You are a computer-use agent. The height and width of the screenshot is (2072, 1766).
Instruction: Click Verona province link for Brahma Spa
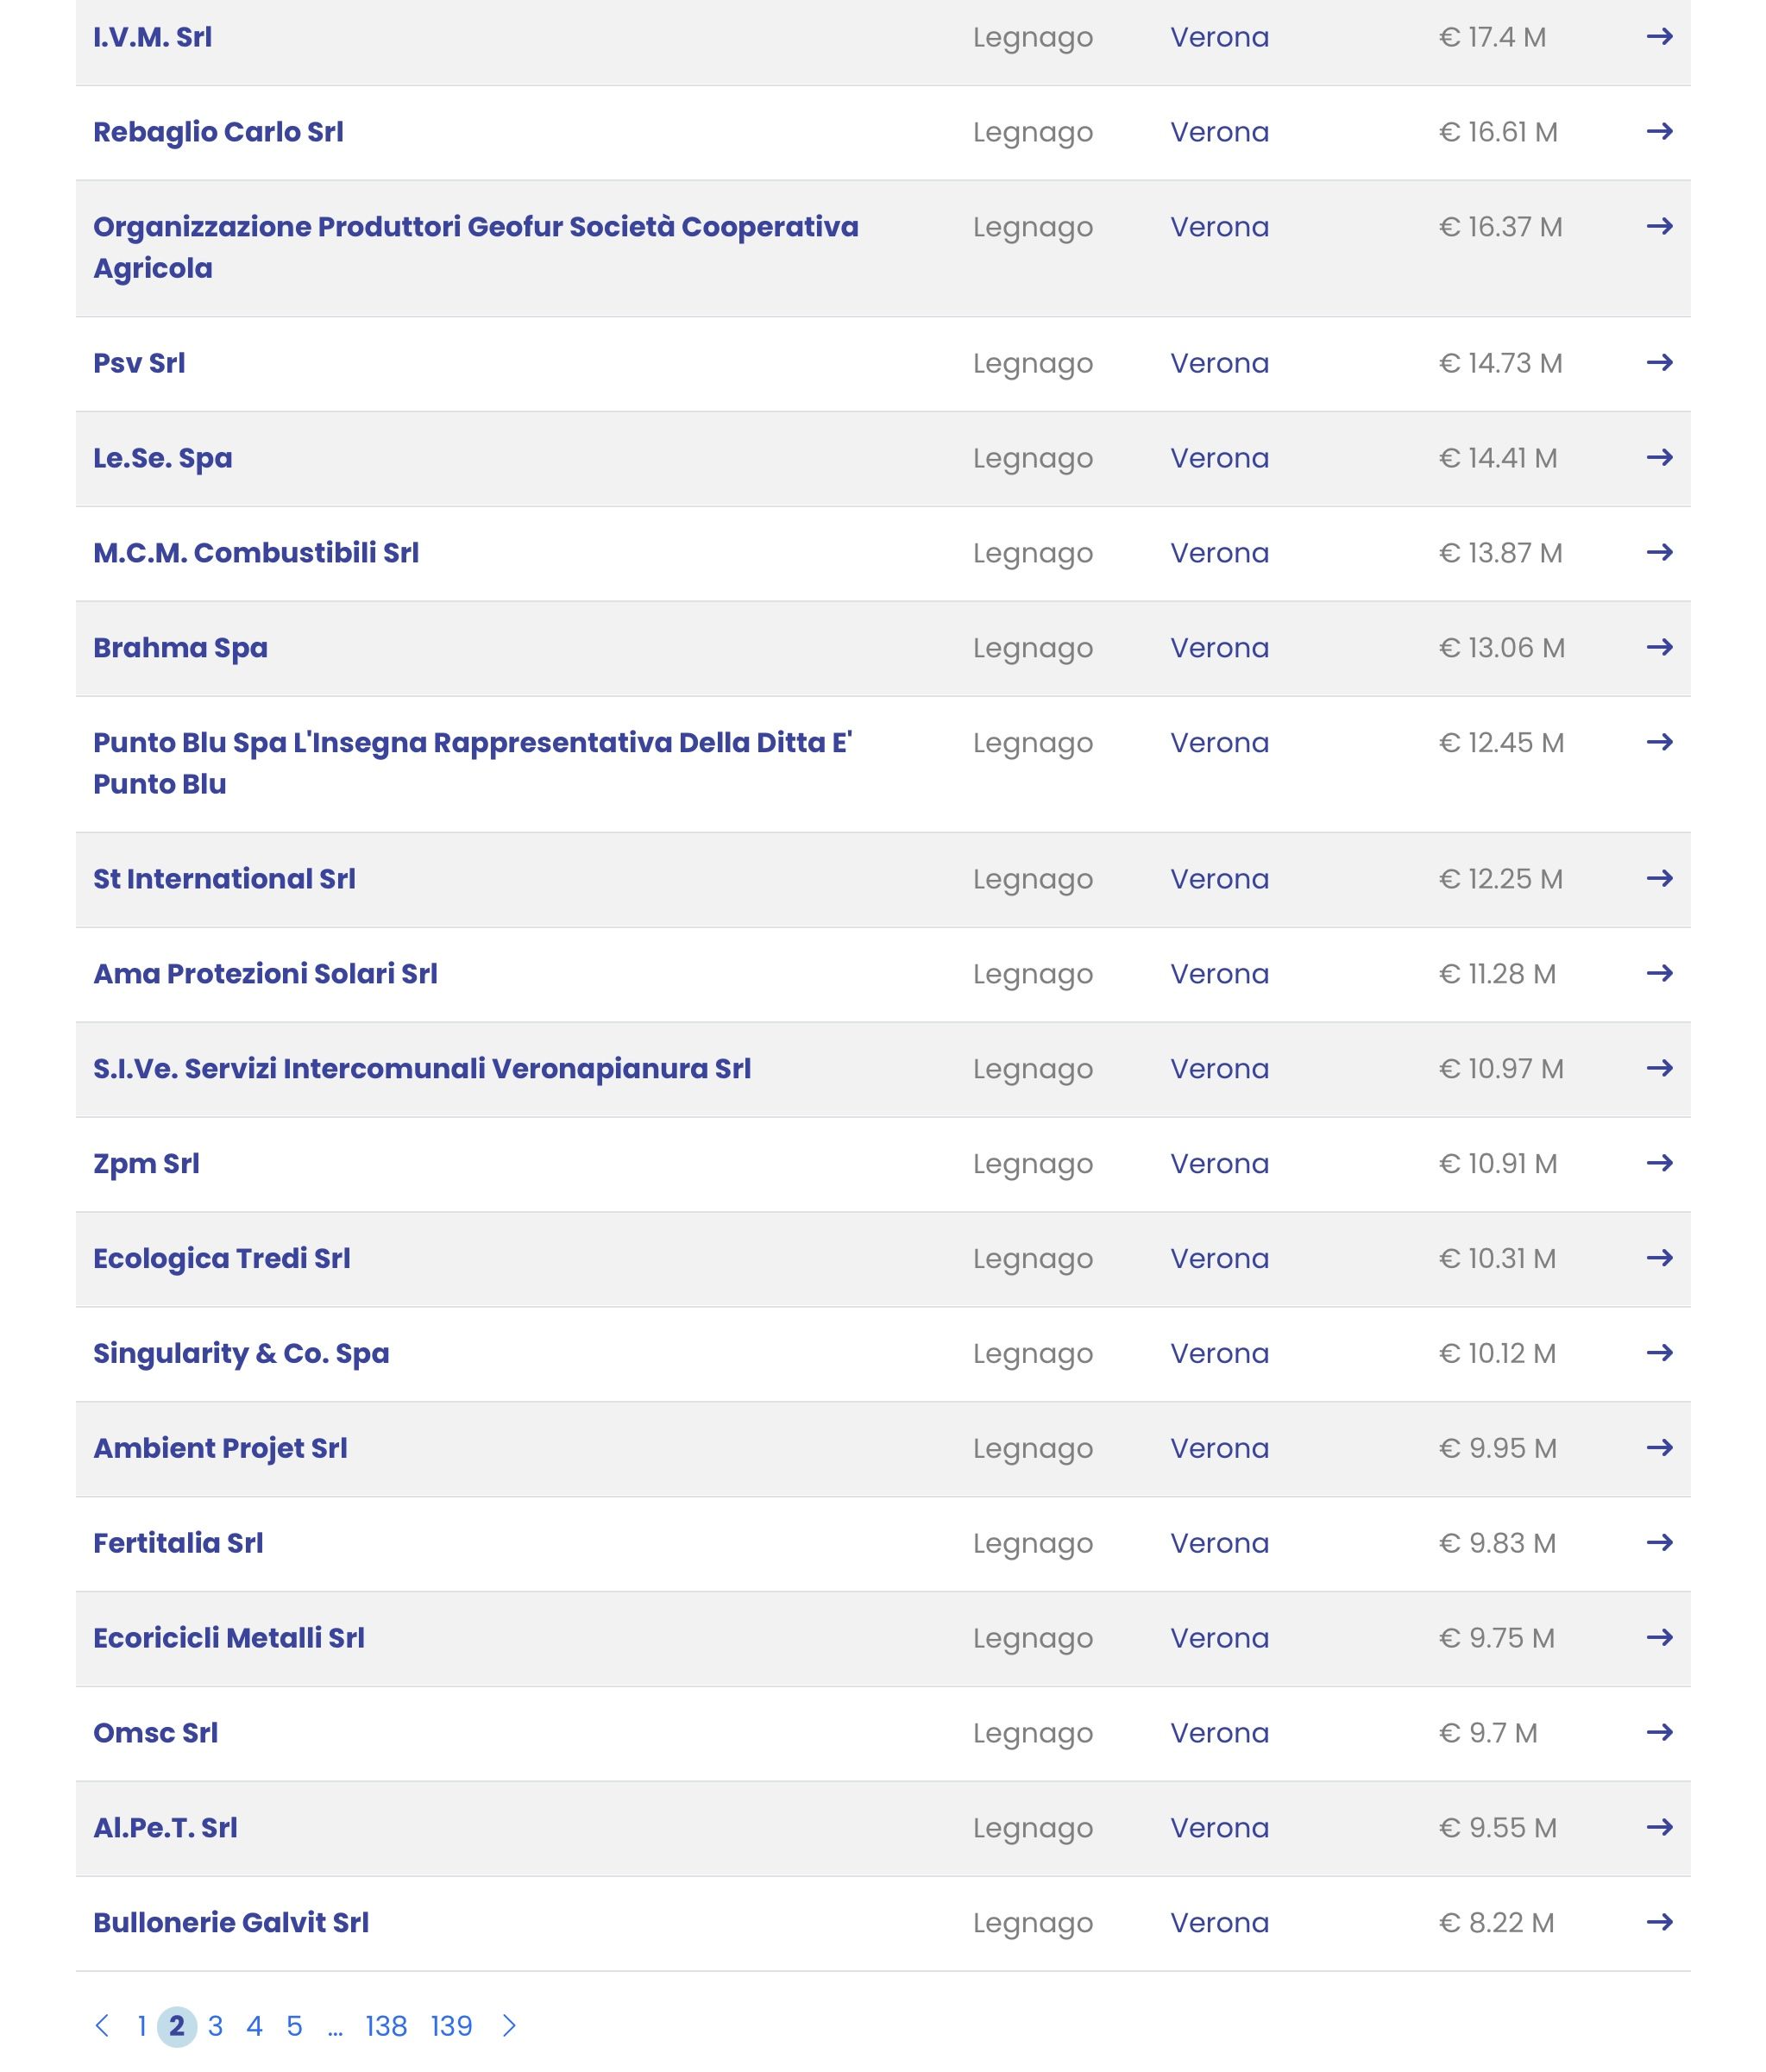pos(1219,648)
